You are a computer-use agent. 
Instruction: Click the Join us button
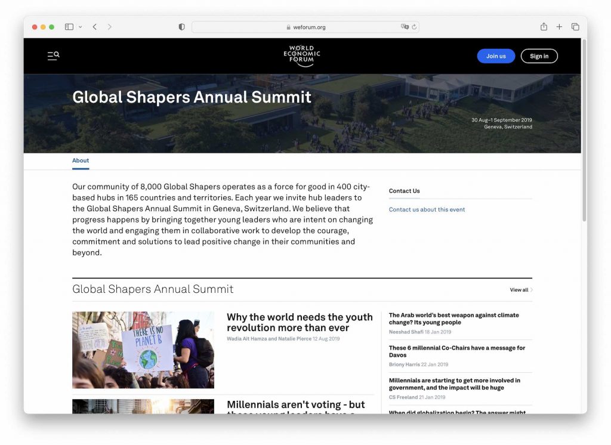(x=496, y=55)
